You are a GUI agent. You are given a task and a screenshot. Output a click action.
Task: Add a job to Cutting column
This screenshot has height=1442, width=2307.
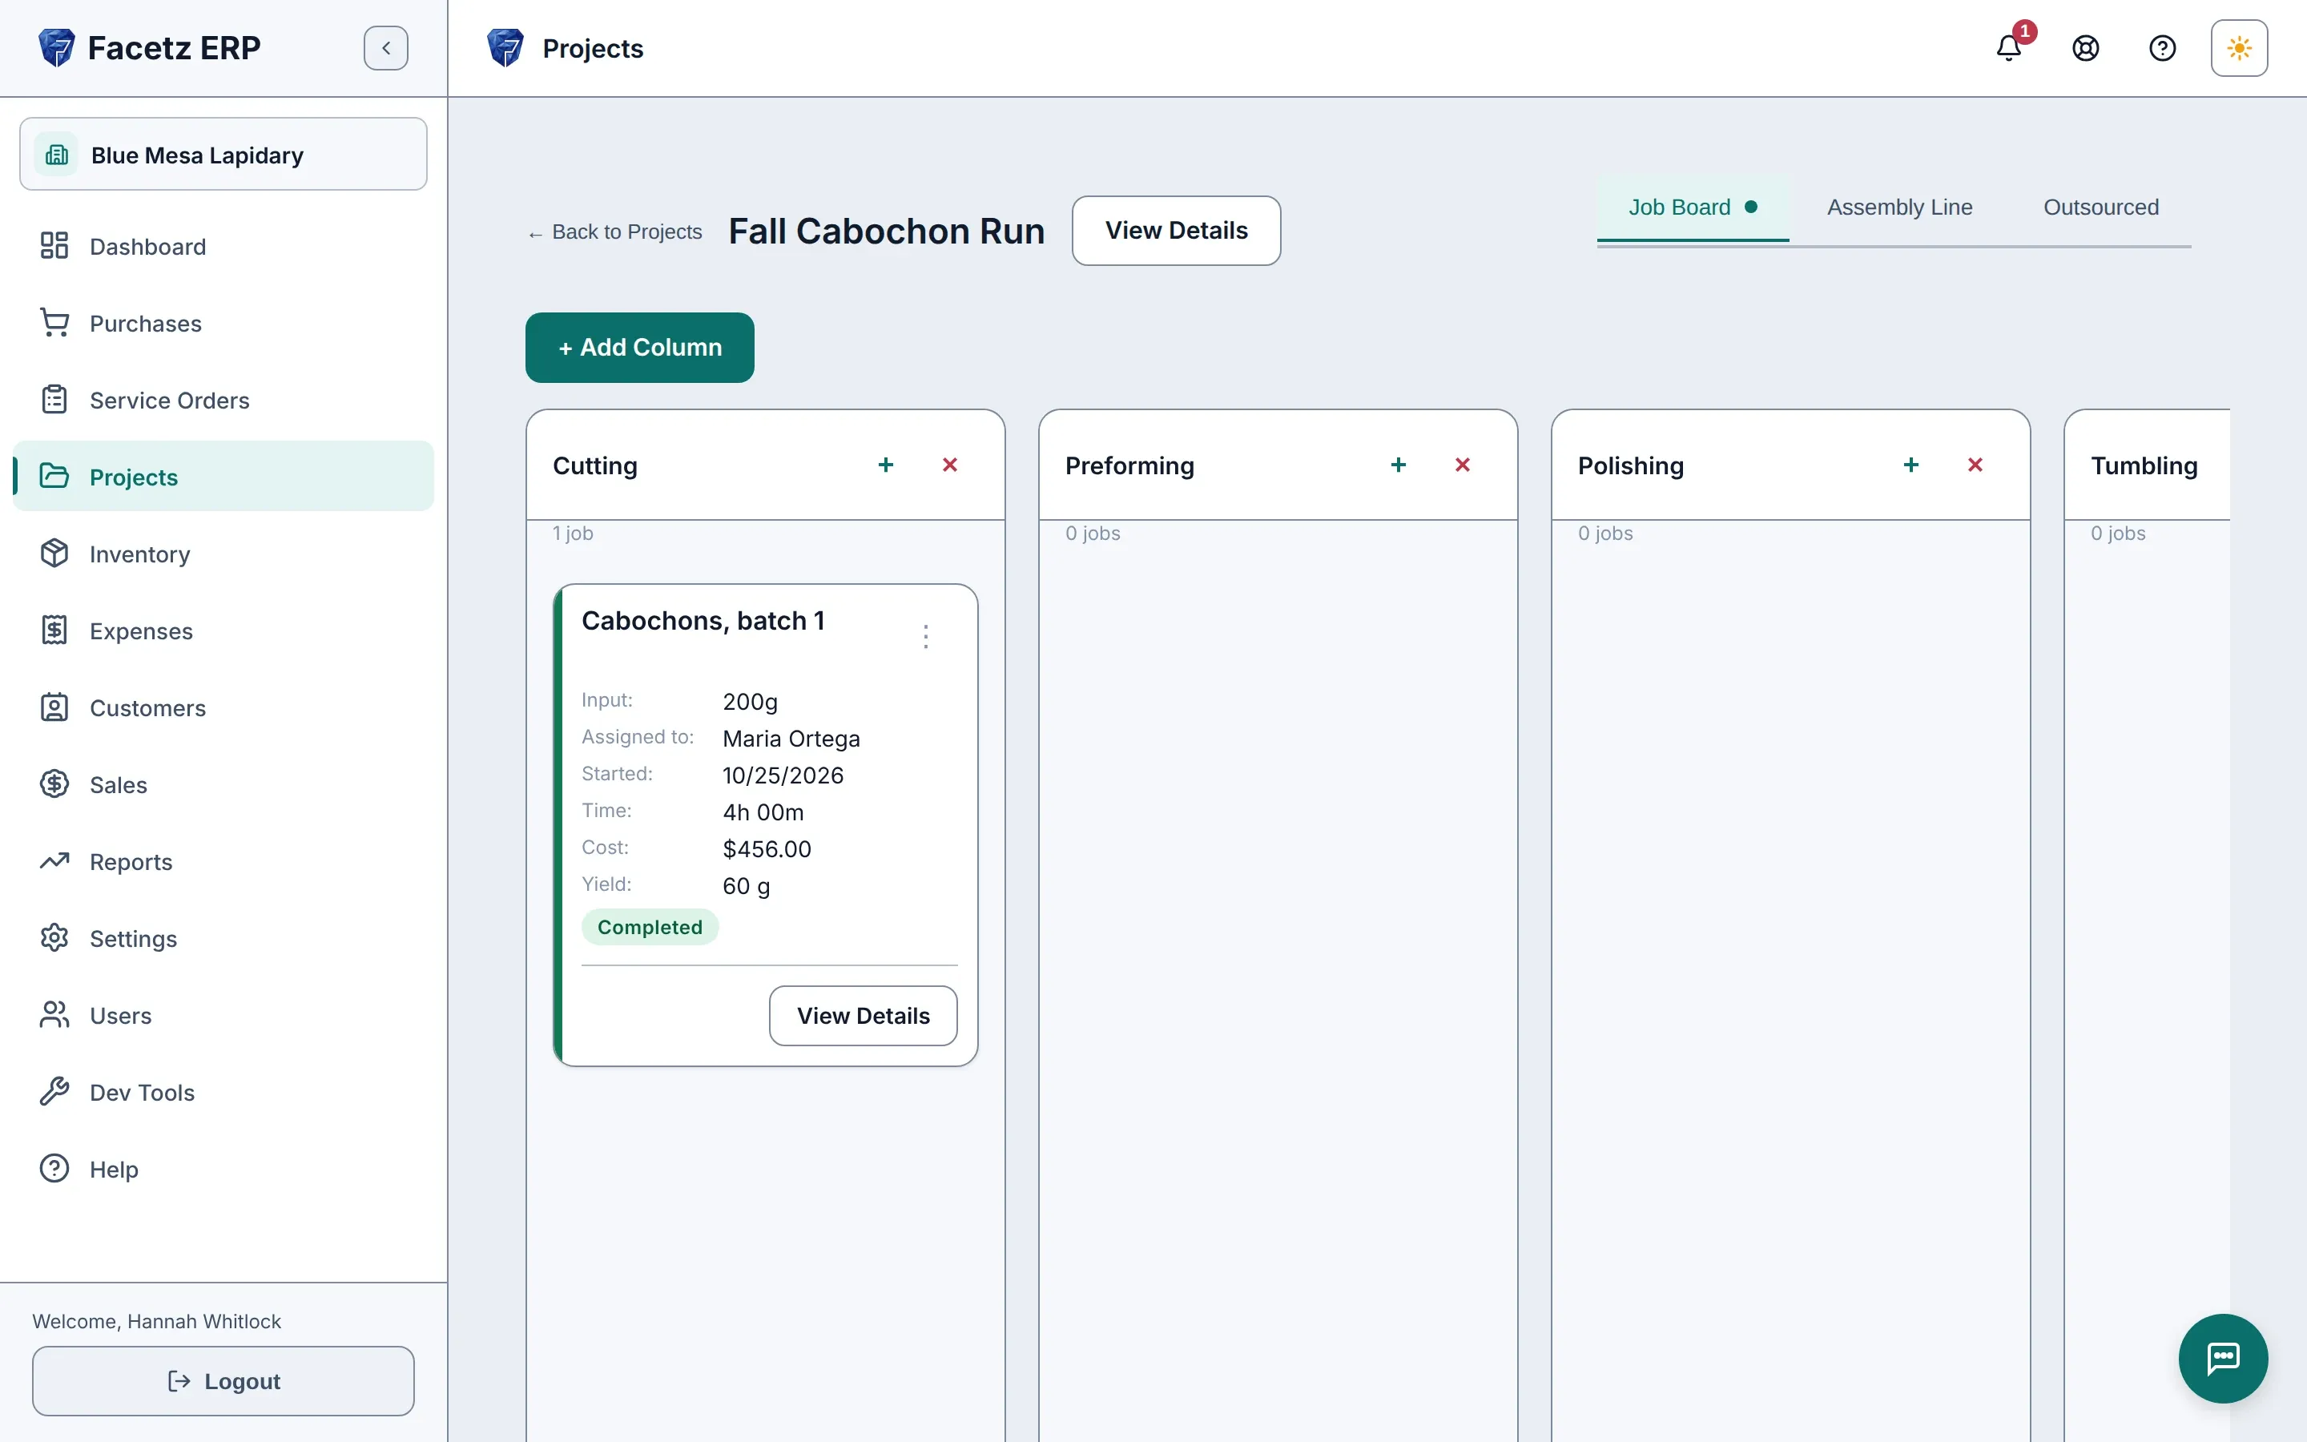point(886,465)
